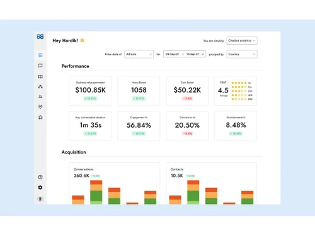Click the $100.85K business value card

coord(90,91)
